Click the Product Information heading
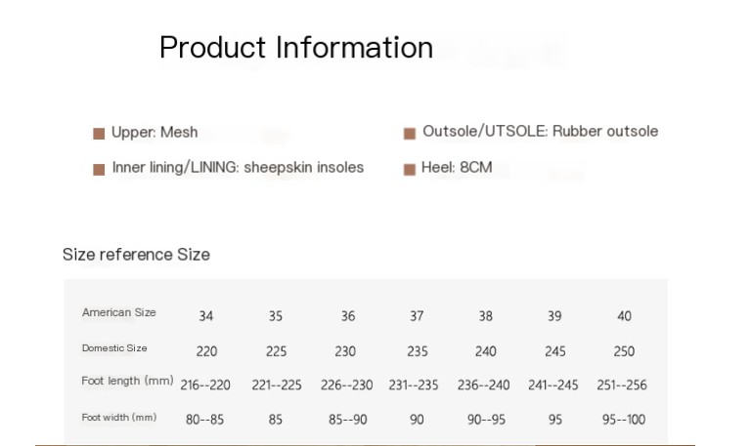 [296, 48]
